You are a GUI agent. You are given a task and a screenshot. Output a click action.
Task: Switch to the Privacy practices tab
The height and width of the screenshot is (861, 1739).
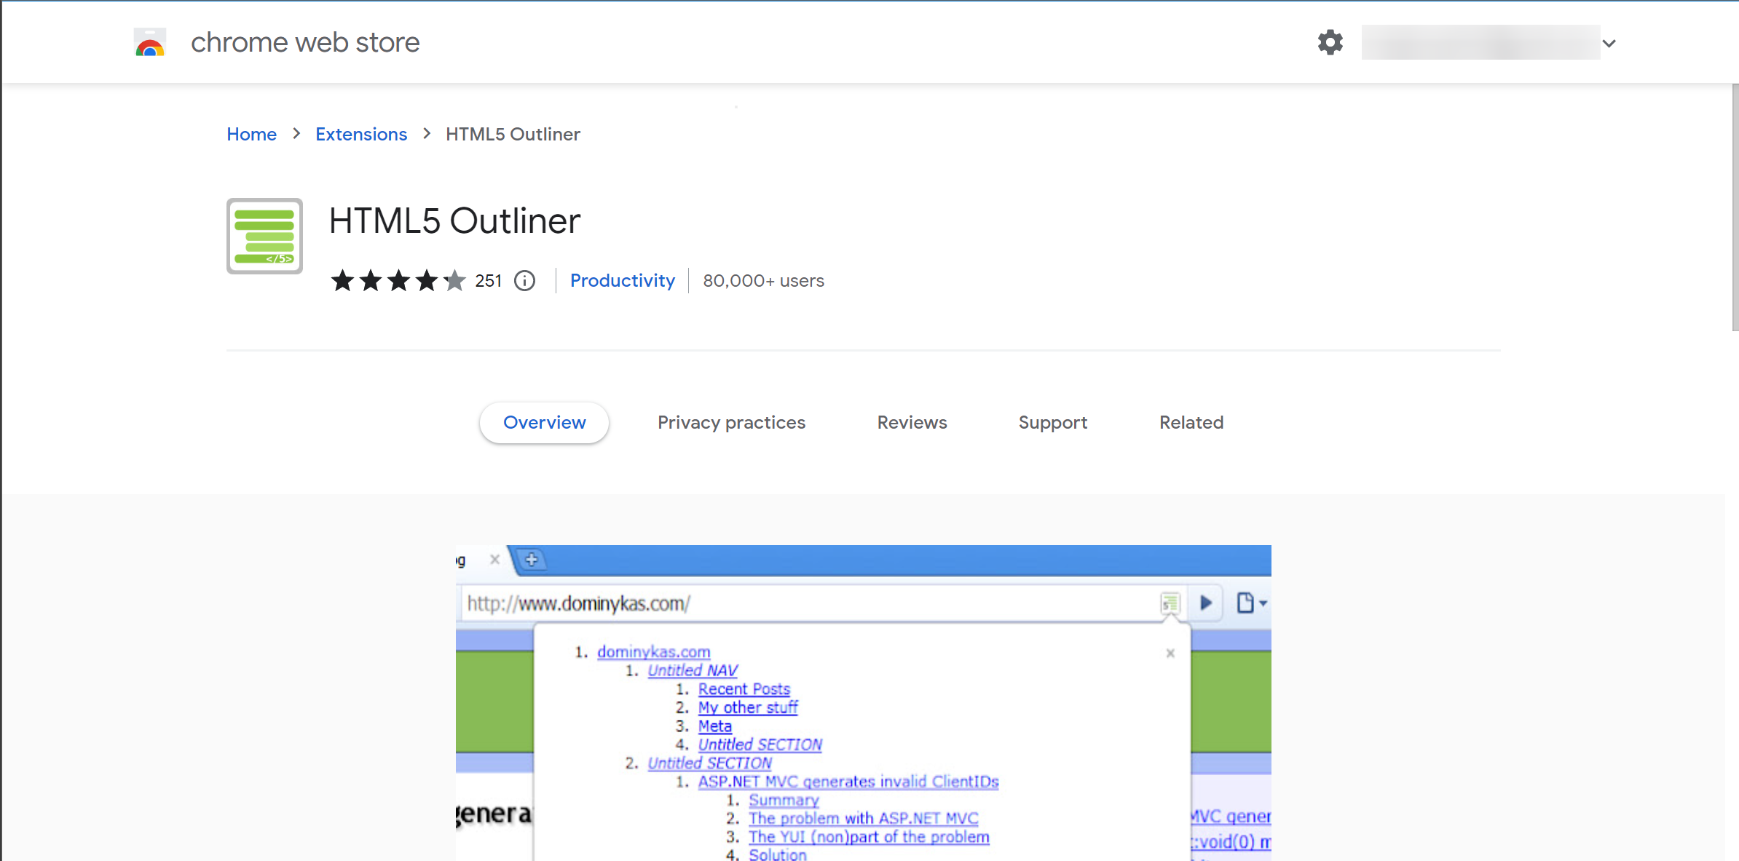tap(731, 423)
